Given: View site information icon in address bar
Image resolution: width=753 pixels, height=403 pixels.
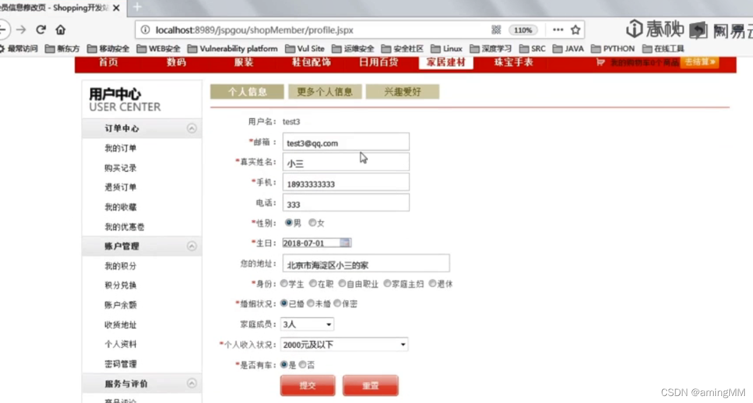Looking at the screenshot, I should (145, 30).
